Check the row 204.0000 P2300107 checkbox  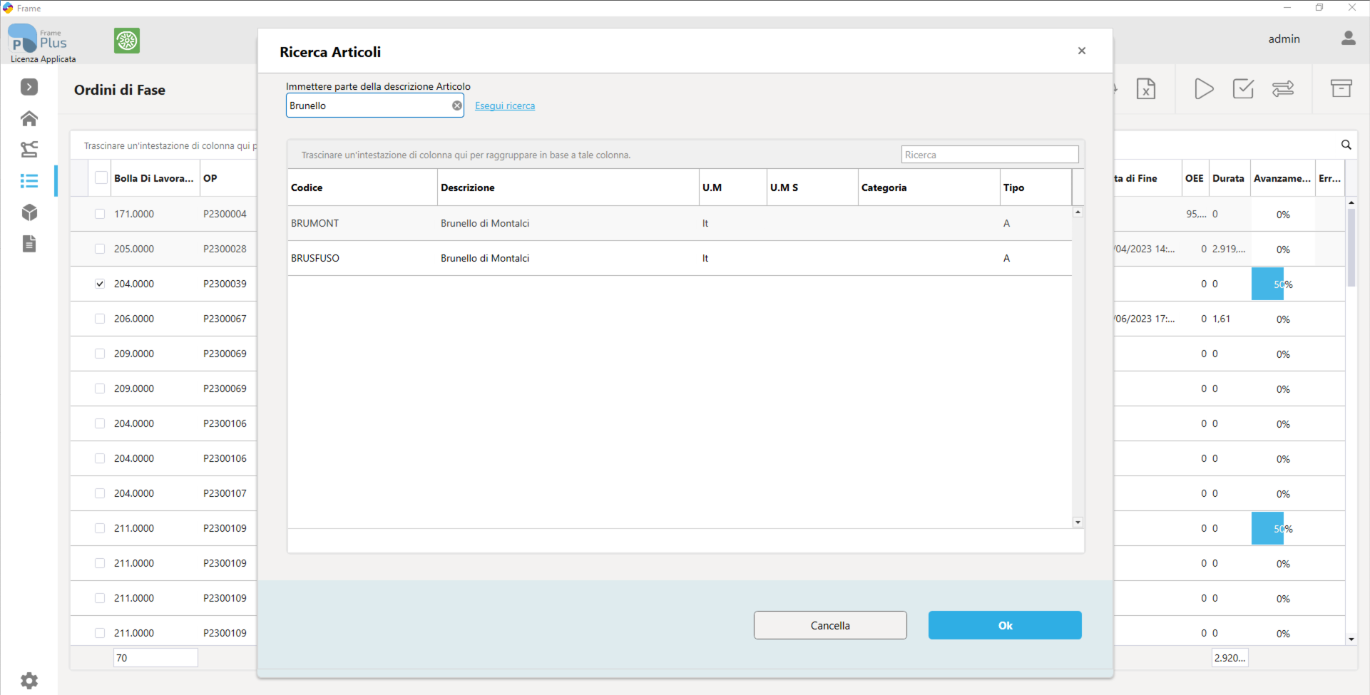(100, 493)
